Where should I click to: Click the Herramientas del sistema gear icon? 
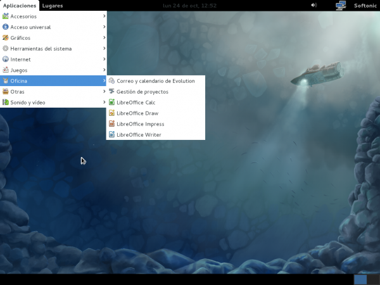tap(5, 49)
